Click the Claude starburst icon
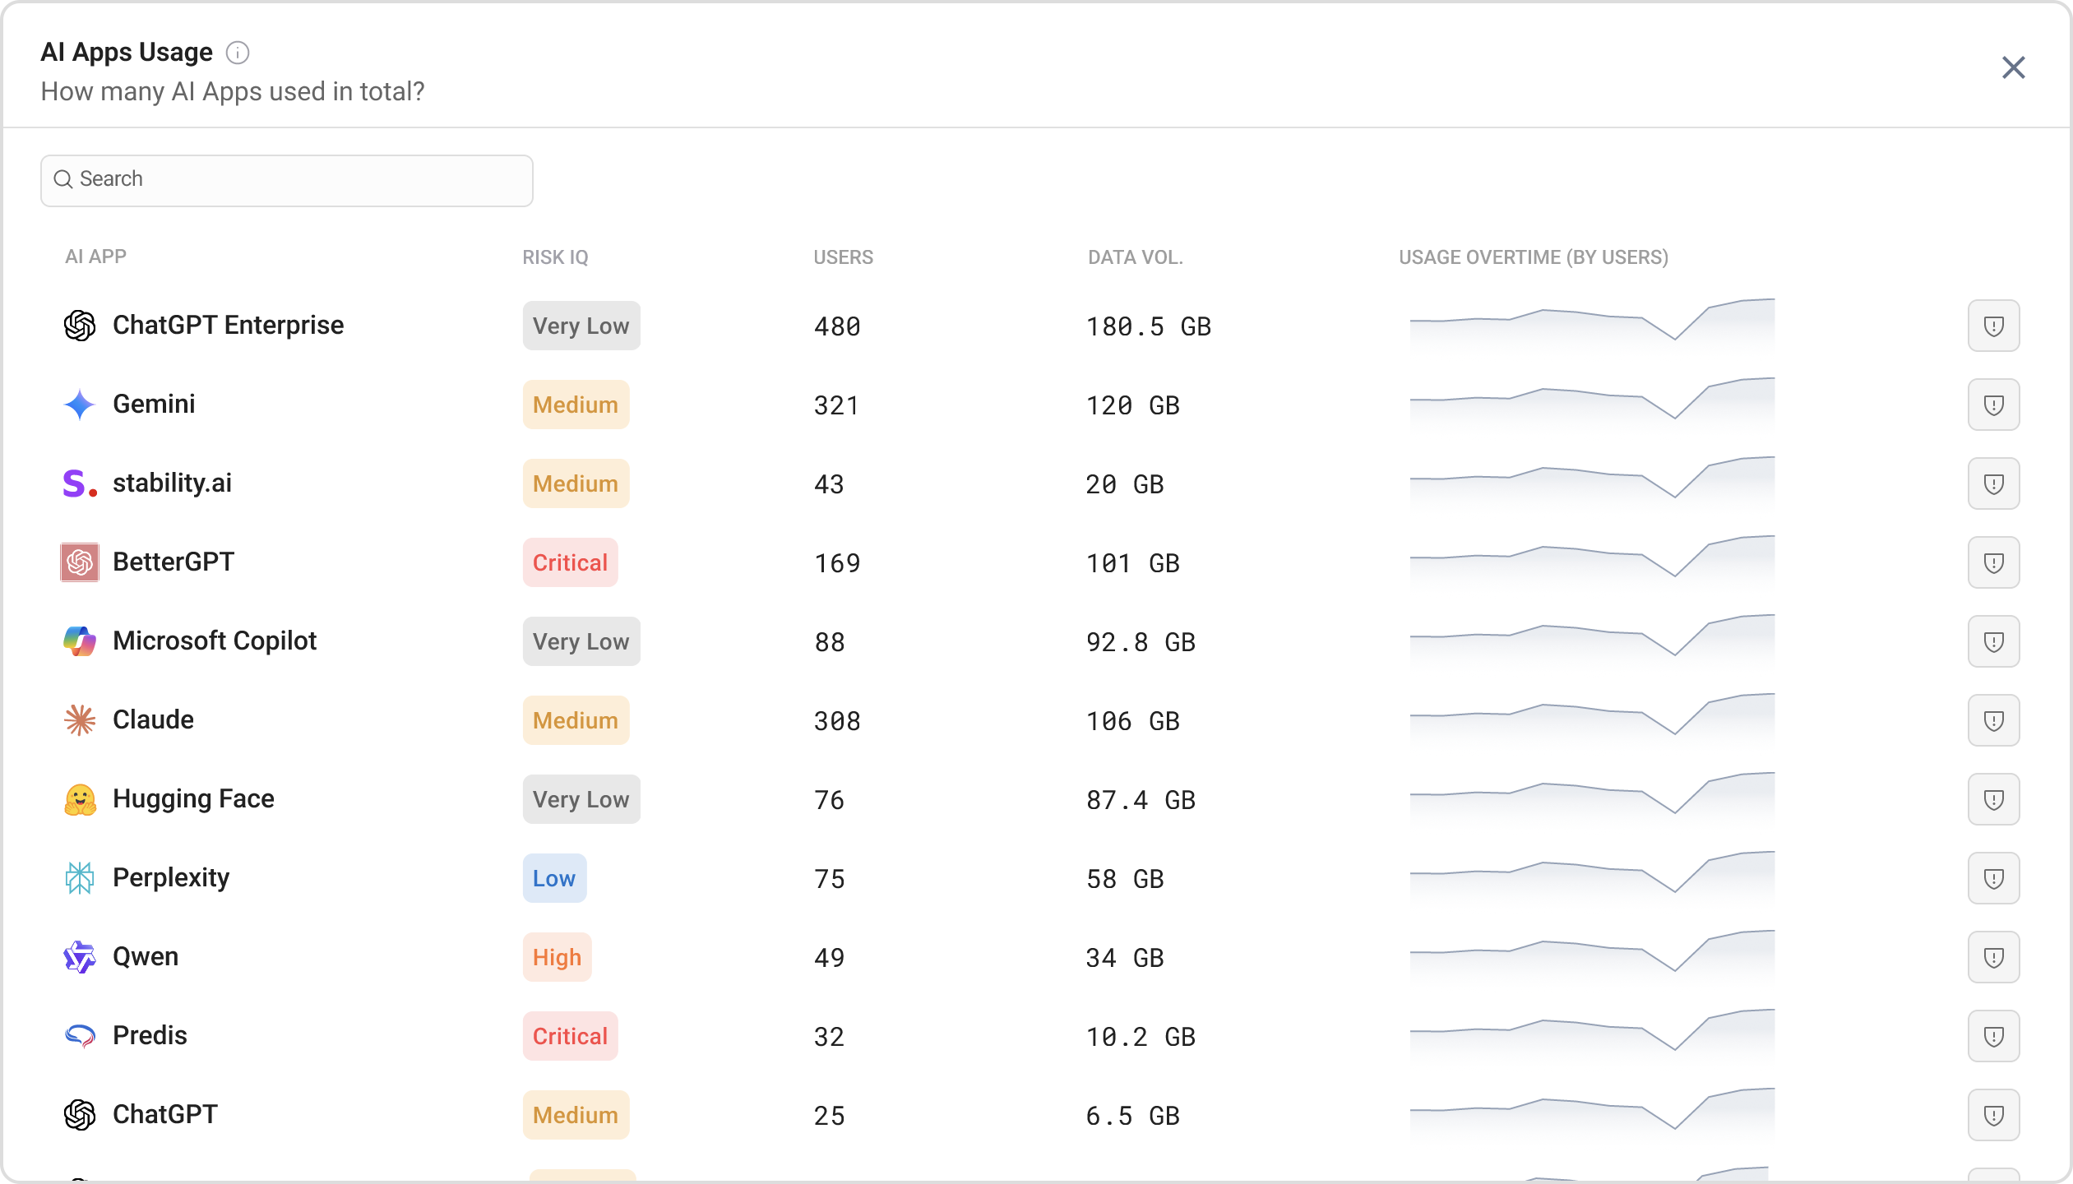 [80, 720]
